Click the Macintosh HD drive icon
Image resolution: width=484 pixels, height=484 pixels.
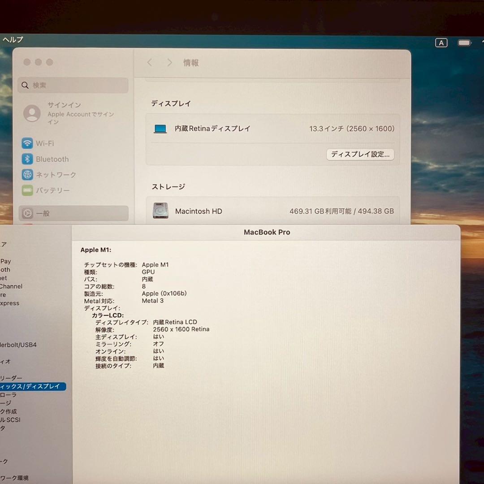point(160,211)
